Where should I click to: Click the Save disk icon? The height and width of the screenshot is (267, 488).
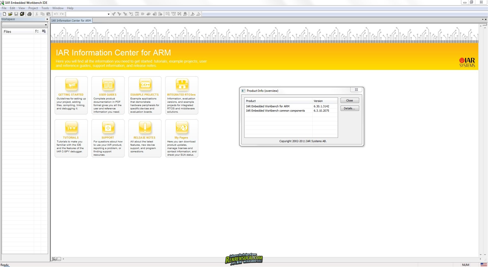coord(16,14)
